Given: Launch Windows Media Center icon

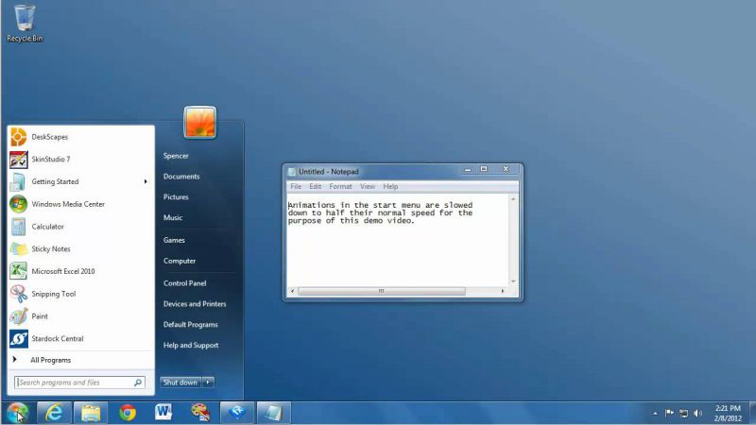Looking at the screenshot, I should (x=18, y=204).
